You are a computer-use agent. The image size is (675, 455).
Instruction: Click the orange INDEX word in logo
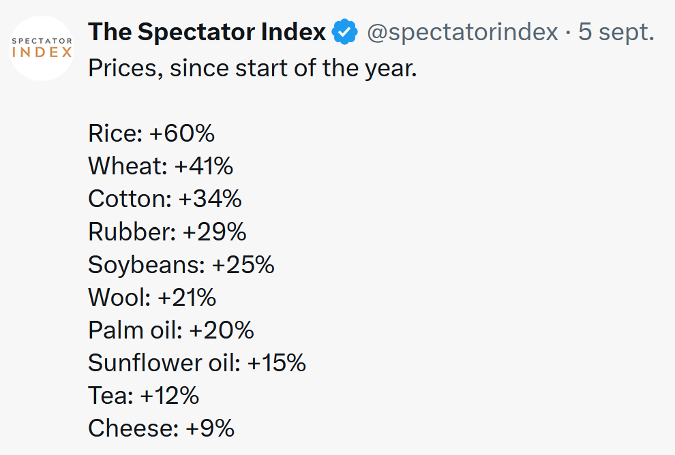tap(42, 52)
